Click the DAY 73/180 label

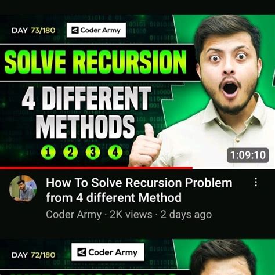point(34,31)
